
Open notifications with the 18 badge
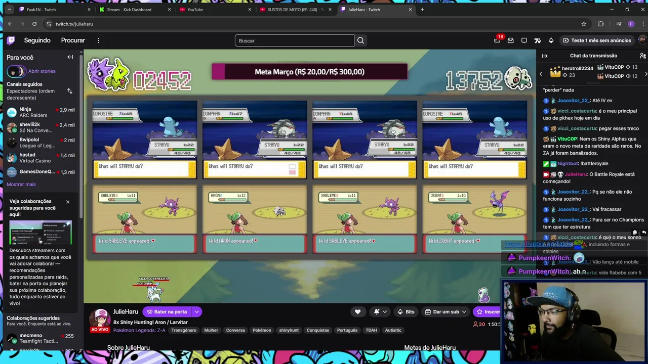(x=497, y=40)
